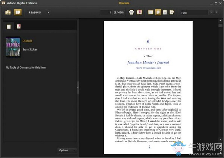Select fit-page view icon
The width and height of the screenshot is (224, 158).
click(x=158, y=12)
